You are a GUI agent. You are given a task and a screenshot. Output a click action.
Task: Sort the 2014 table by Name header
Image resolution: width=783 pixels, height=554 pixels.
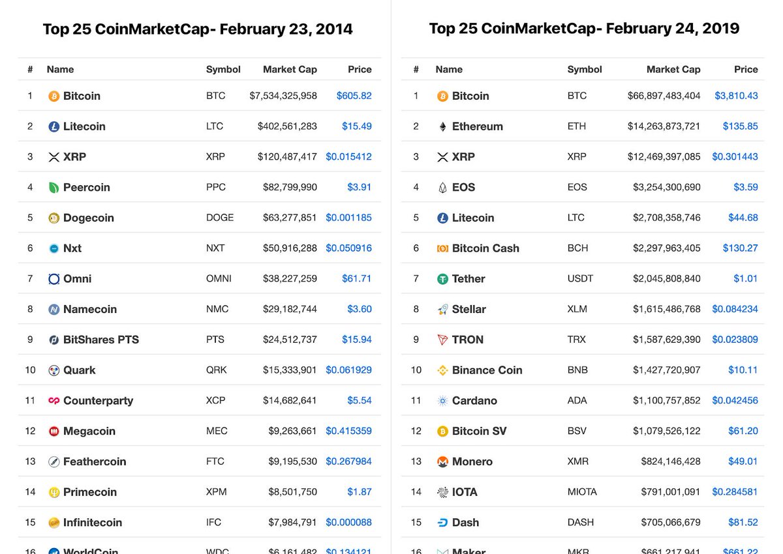coord(60,70)
